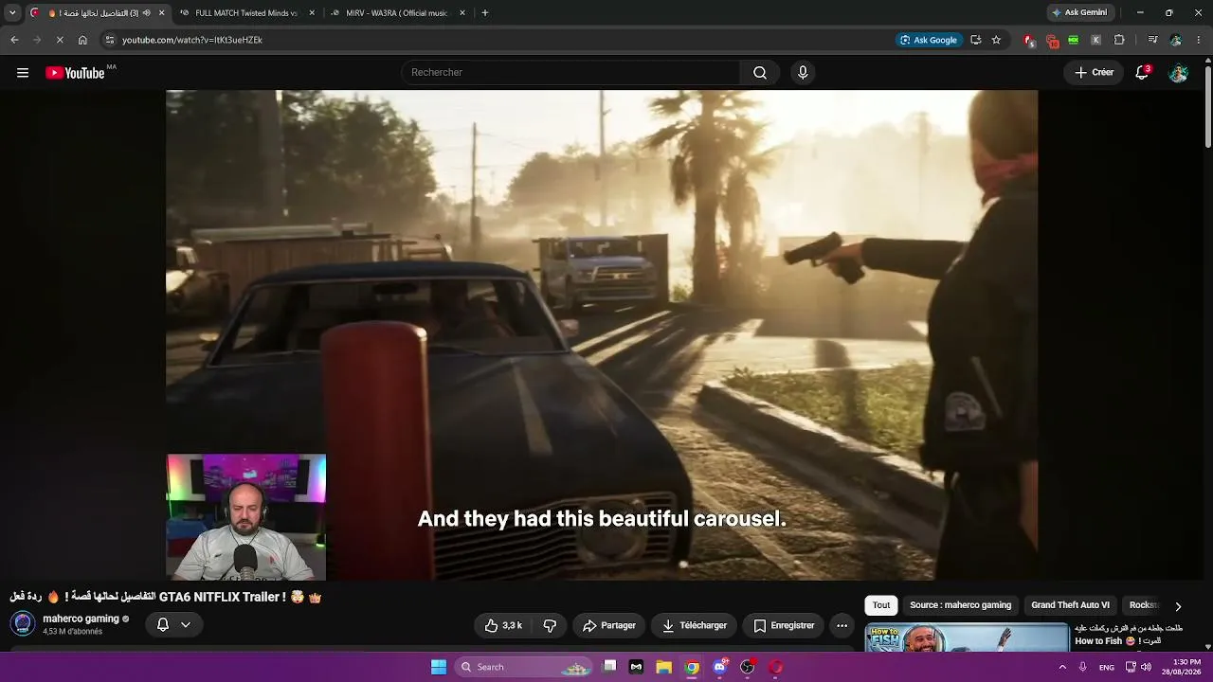Like the video with thumbs up

coord(503,625)
